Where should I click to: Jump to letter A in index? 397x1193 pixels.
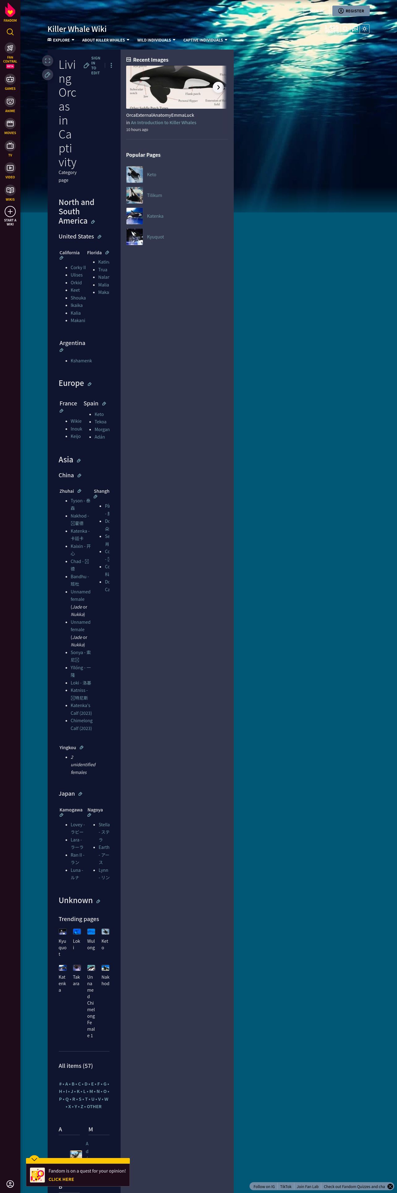[x=66, y=1084]
